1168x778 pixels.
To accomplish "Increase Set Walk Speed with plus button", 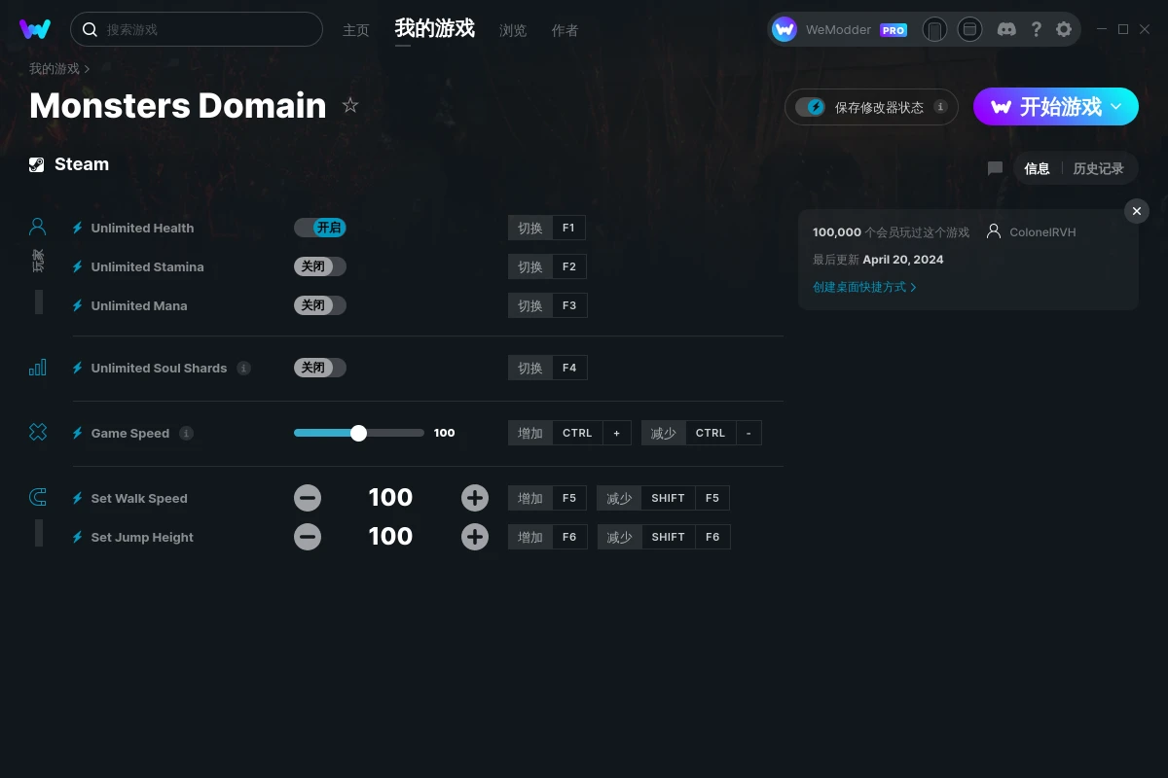I will pyautogui.click(x=475, y=498).
